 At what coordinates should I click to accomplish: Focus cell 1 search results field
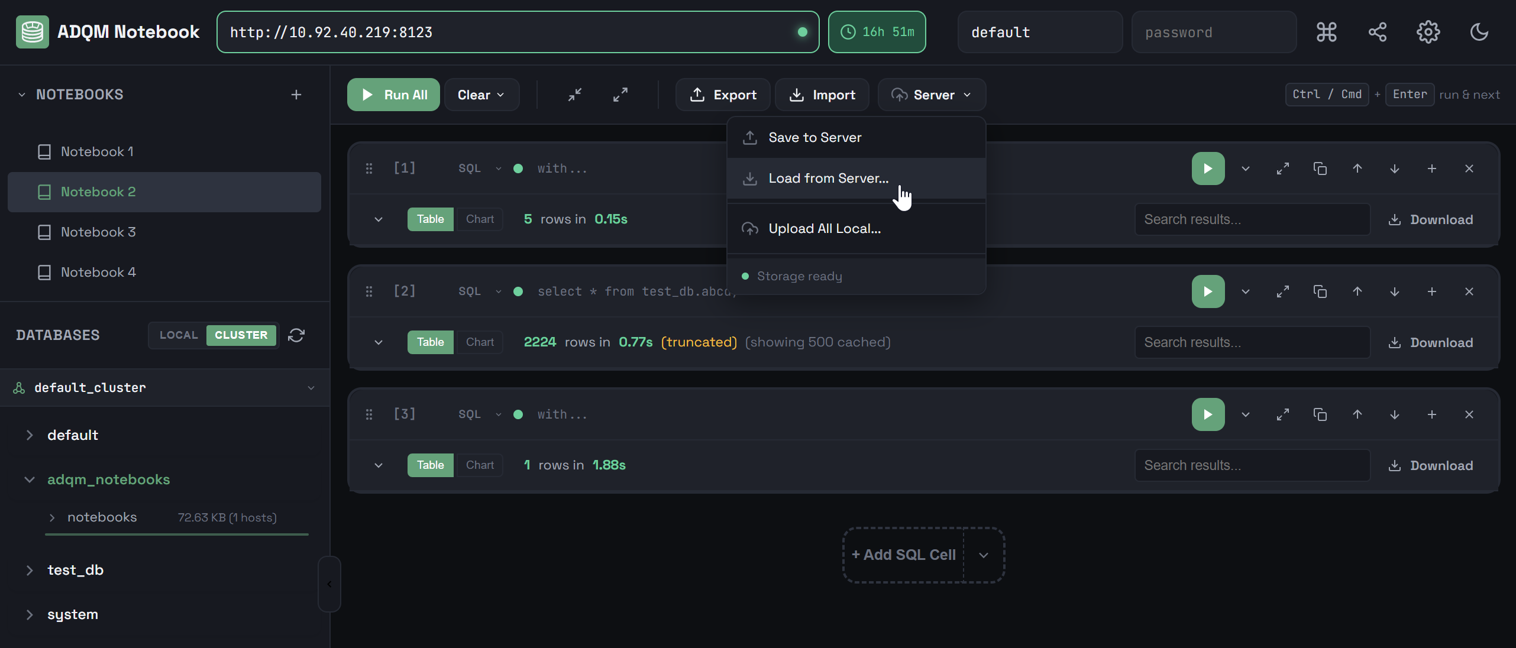click(1252, 219)
